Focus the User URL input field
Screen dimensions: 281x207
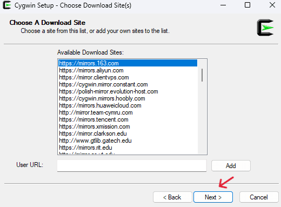(x=132, y=165)
